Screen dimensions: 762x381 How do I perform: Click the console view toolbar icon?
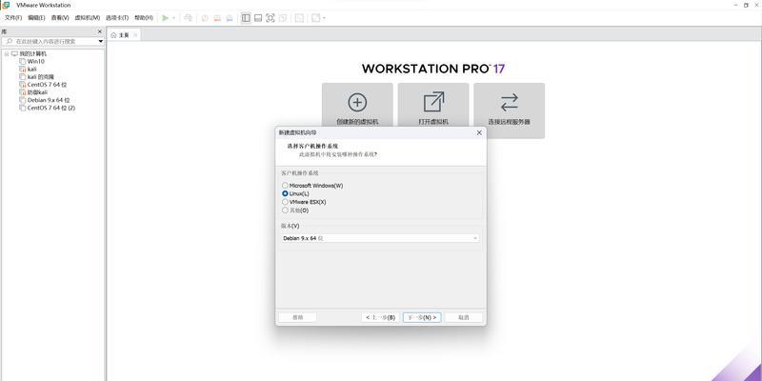pyautogui.click(x=299, y=18)
